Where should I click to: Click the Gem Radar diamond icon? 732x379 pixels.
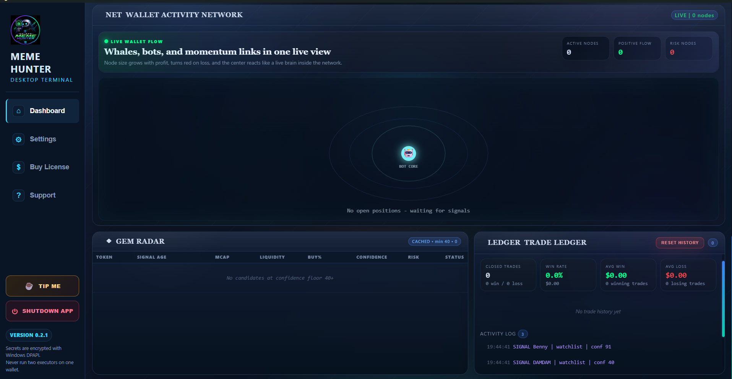pyautogui.click(x=109, y=241)
